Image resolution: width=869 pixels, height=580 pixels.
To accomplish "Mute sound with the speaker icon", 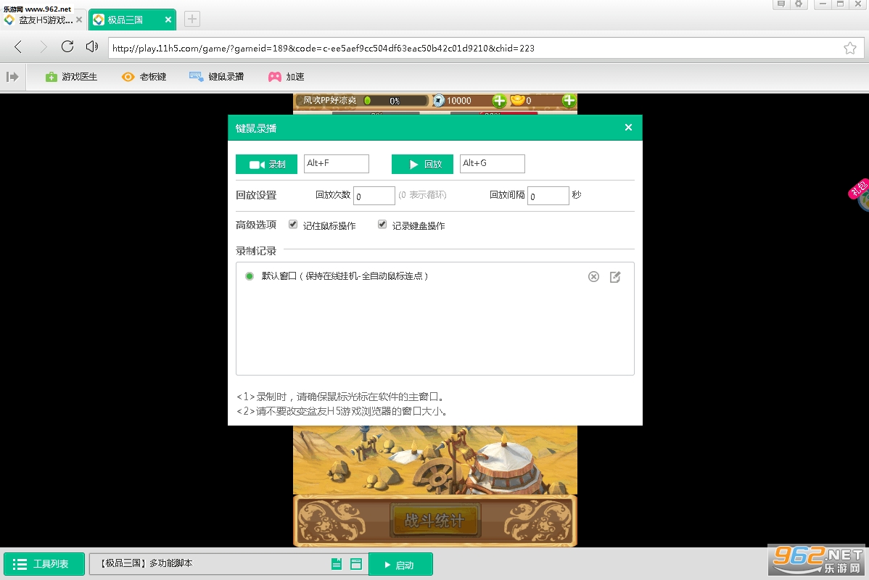I will [x=92, y=46].
